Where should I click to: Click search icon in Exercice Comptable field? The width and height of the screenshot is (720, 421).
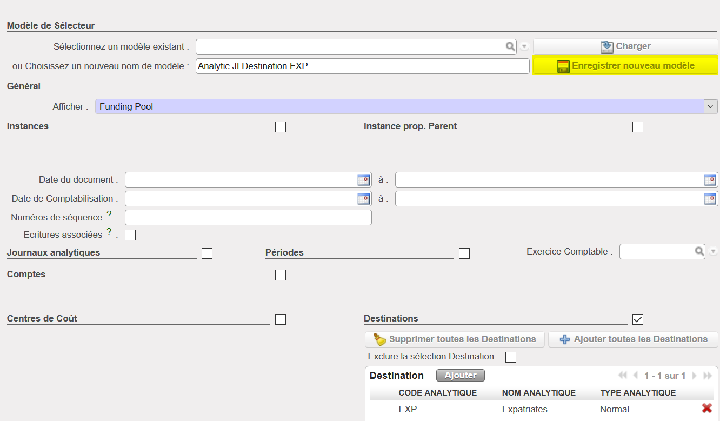point(699,251)
